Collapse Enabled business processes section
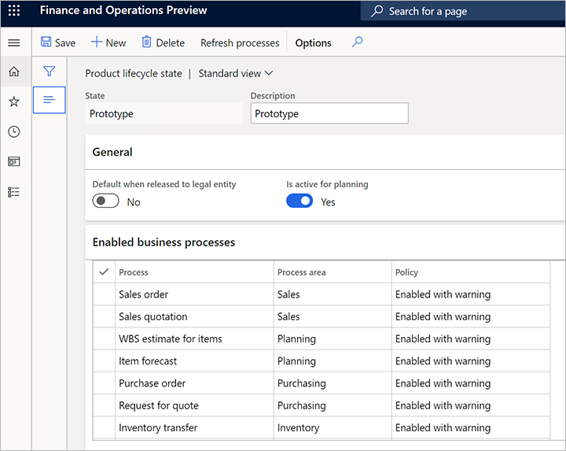The height and width of the screenshot is (451, 566). coord(164,242)
